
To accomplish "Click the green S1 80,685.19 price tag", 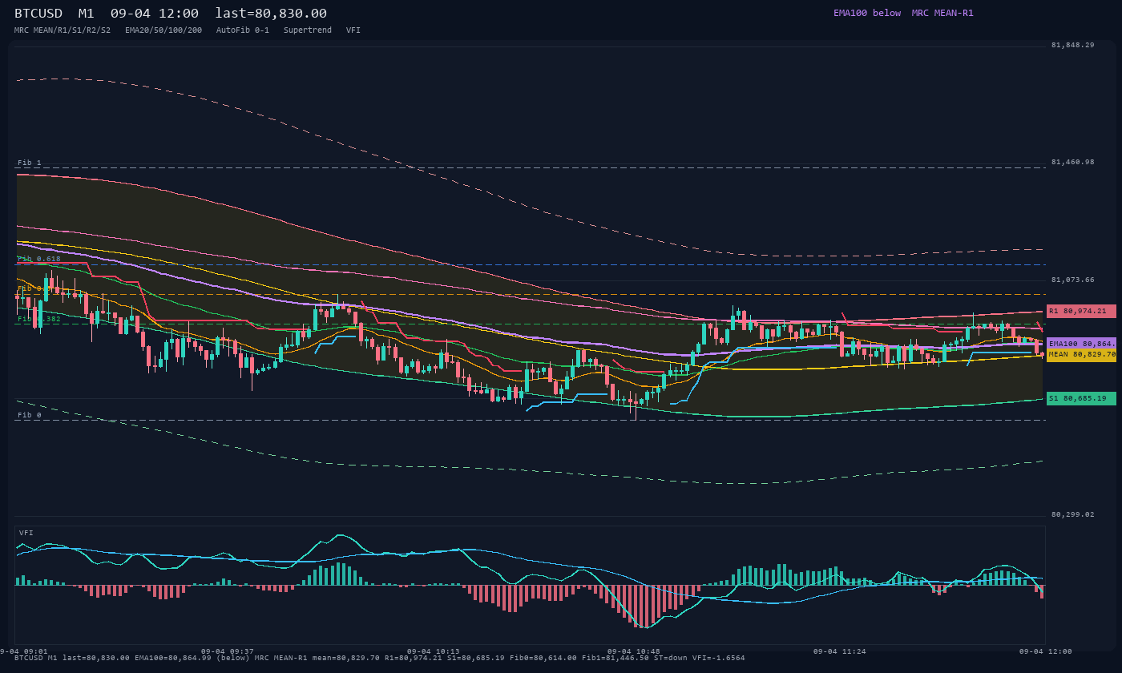I will [x=1081, y=398].
